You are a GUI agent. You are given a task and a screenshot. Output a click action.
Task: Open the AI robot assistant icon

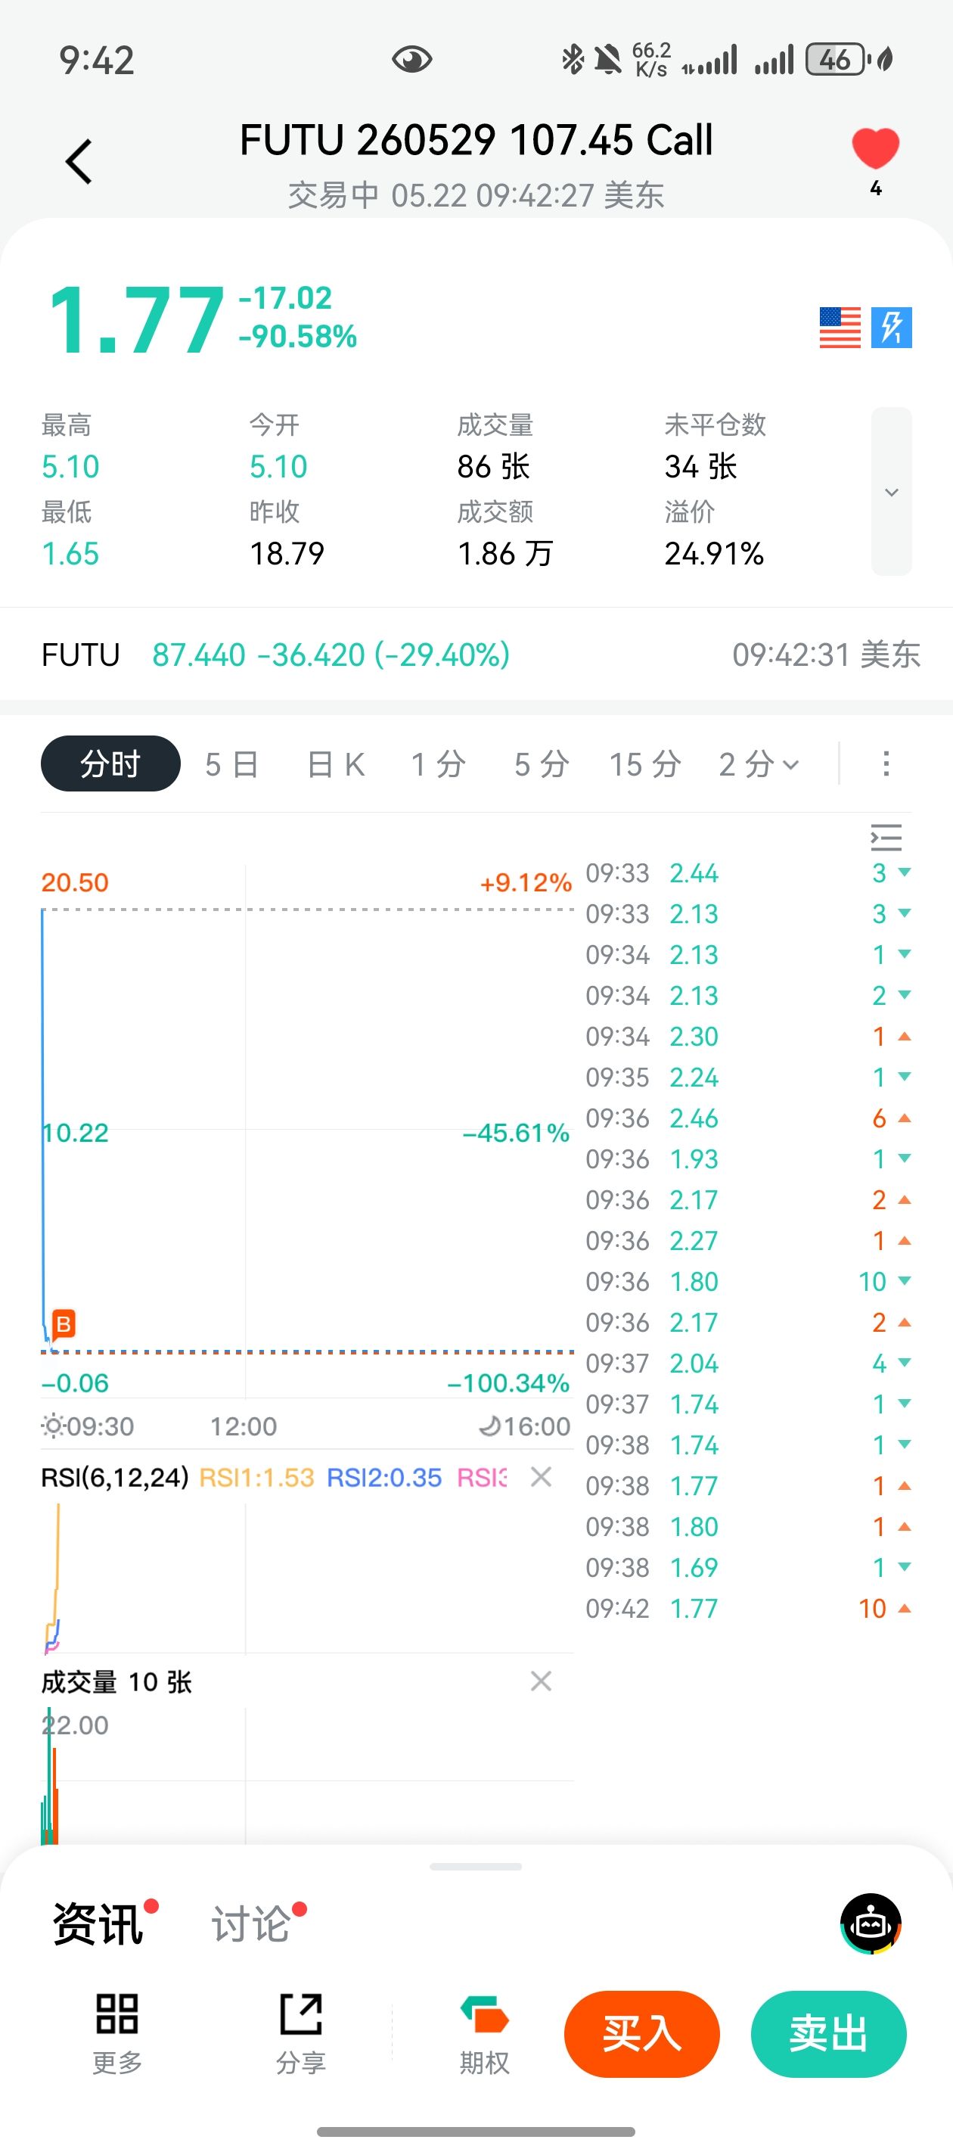pos(871,1923)
